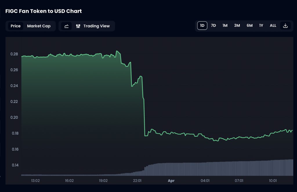This screenshot has width=297, height=192.
Task: Open Trading View with candlestick icon
Action: 93,26
